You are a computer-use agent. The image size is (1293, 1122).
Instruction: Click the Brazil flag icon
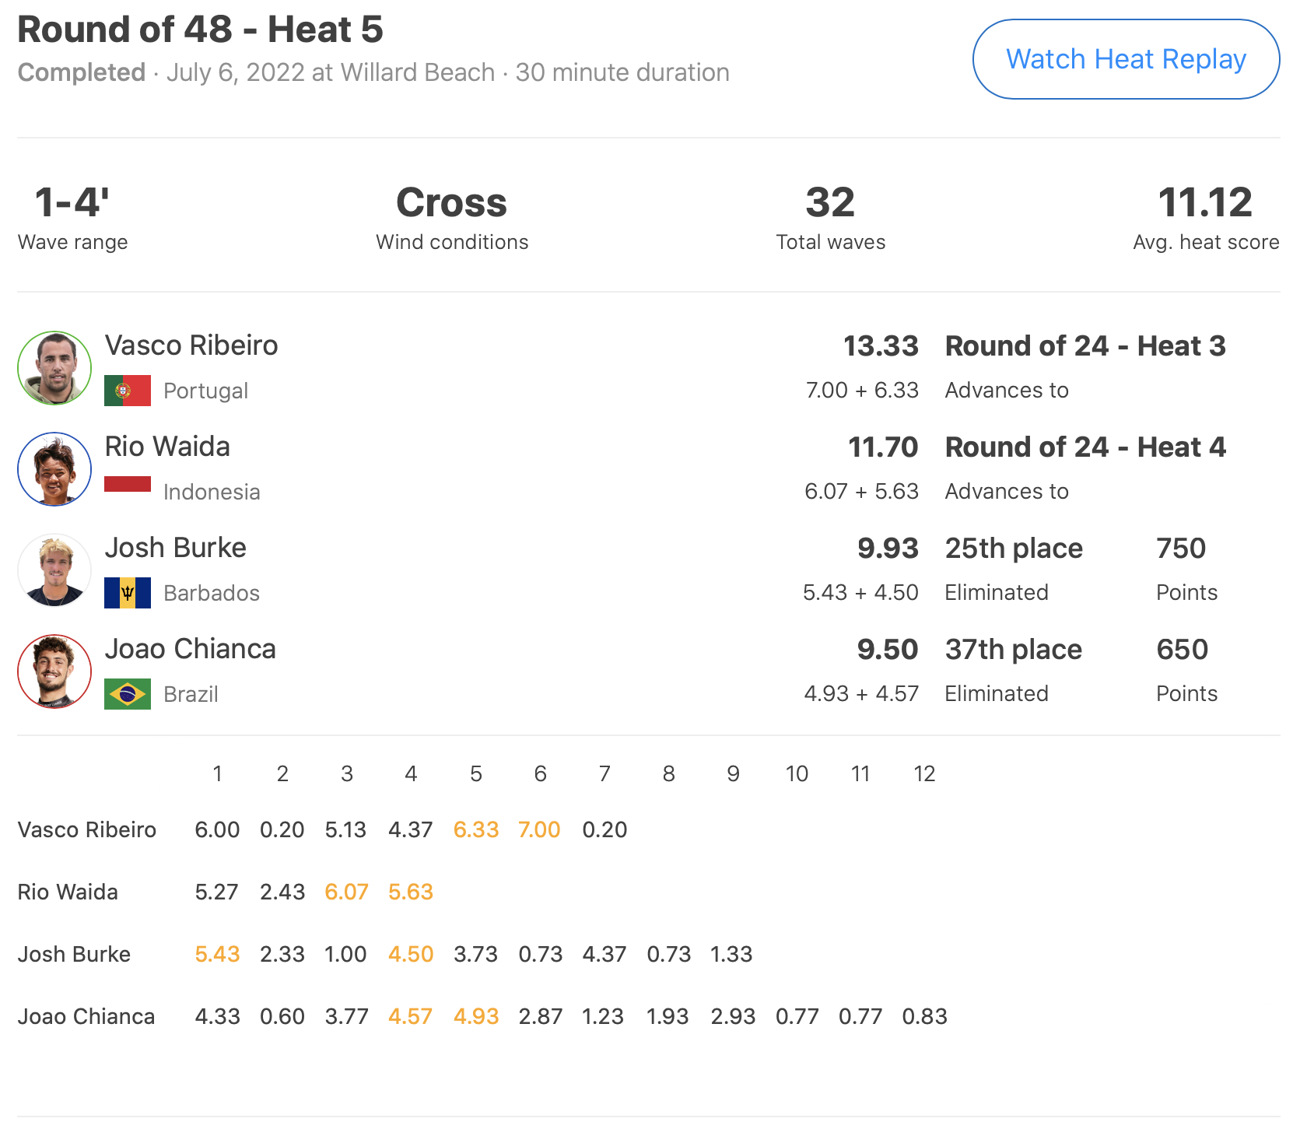pos(128,694)
